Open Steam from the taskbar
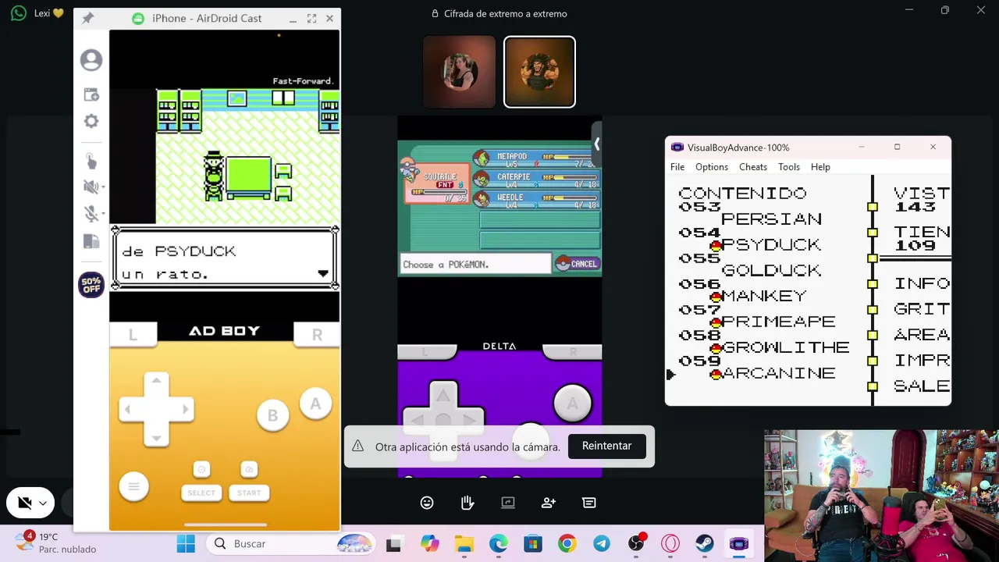This screenshot has width=999, height=562. 704,544
